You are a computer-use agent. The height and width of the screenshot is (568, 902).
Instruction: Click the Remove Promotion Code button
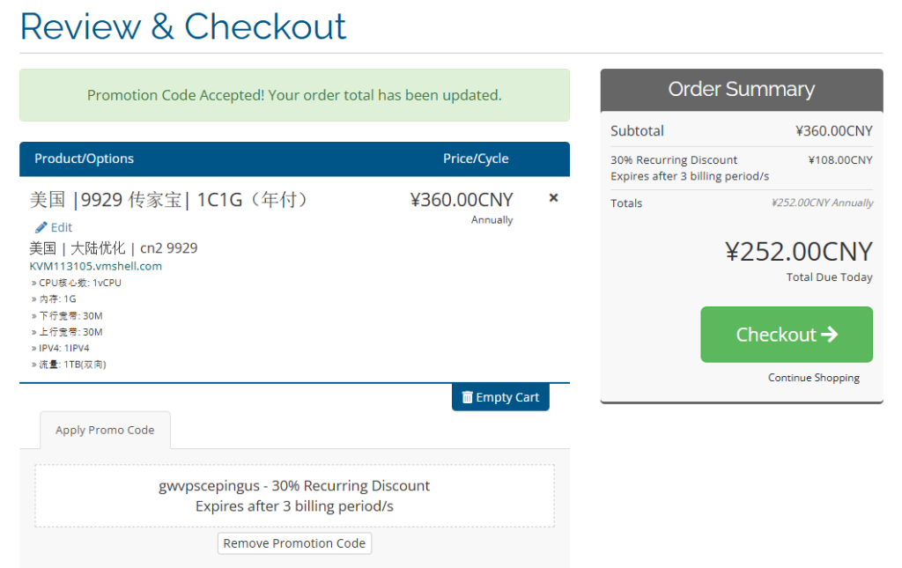click(x=294, y=543)
